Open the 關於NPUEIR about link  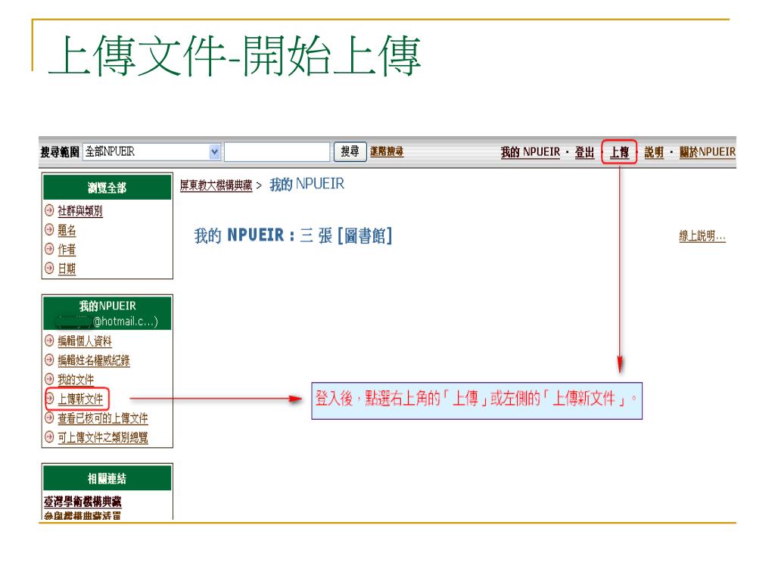pos(708,152)
